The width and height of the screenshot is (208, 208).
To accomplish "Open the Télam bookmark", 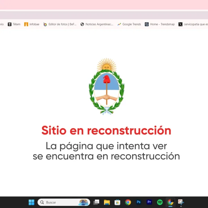I will (x=14, y=24).
